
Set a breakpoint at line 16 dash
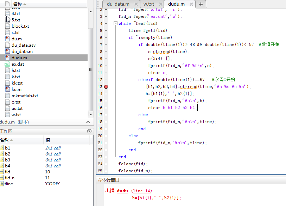coord(106,108)
